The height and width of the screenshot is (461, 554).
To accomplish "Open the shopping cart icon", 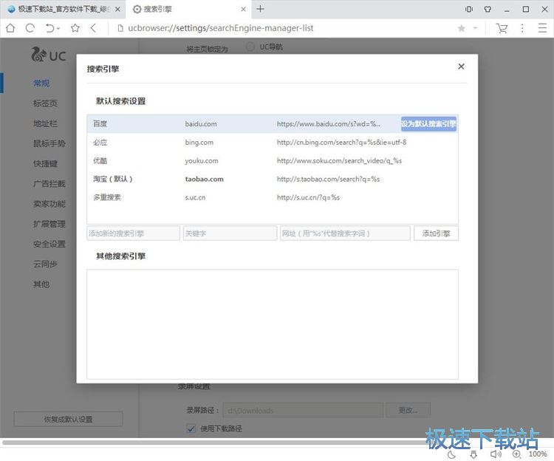I will (x=502, y=28).
